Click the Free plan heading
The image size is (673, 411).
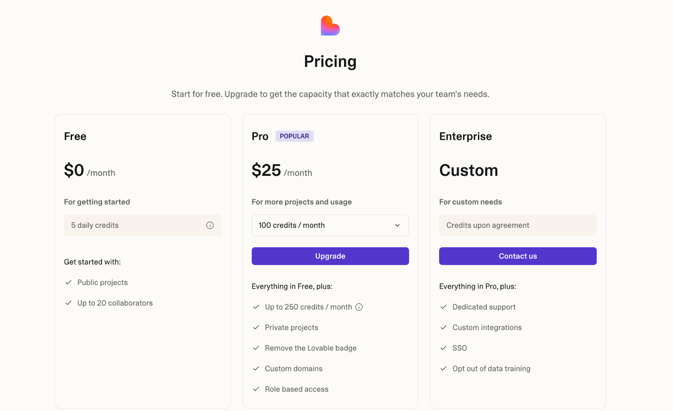[75, 136]
